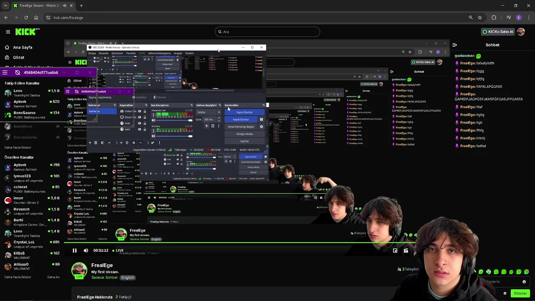Click Yayını Durdur to stop streaming
This screenshot has height=301, width=535.
[245, 112]
